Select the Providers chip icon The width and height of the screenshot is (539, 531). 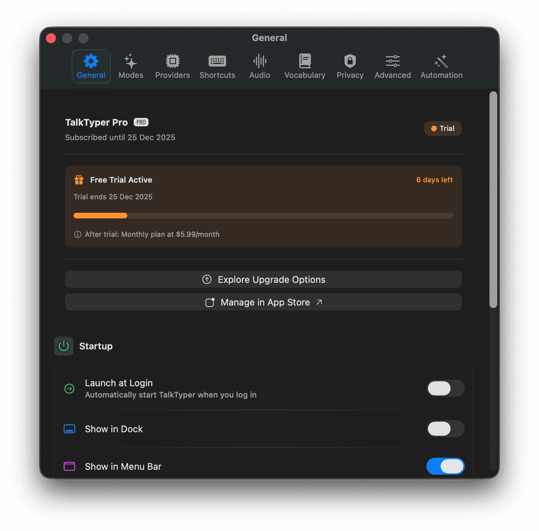(172, 62)
